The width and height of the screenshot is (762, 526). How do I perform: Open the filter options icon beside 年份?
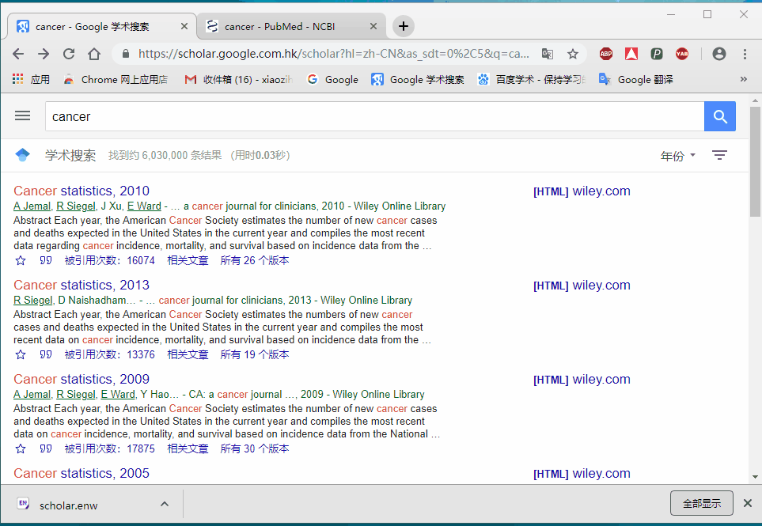[x=719, y=155]
